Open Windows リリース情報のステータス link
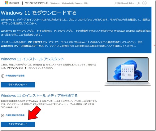Image resolution: width=156 pixels, height=131 pixels. [22, 46]
